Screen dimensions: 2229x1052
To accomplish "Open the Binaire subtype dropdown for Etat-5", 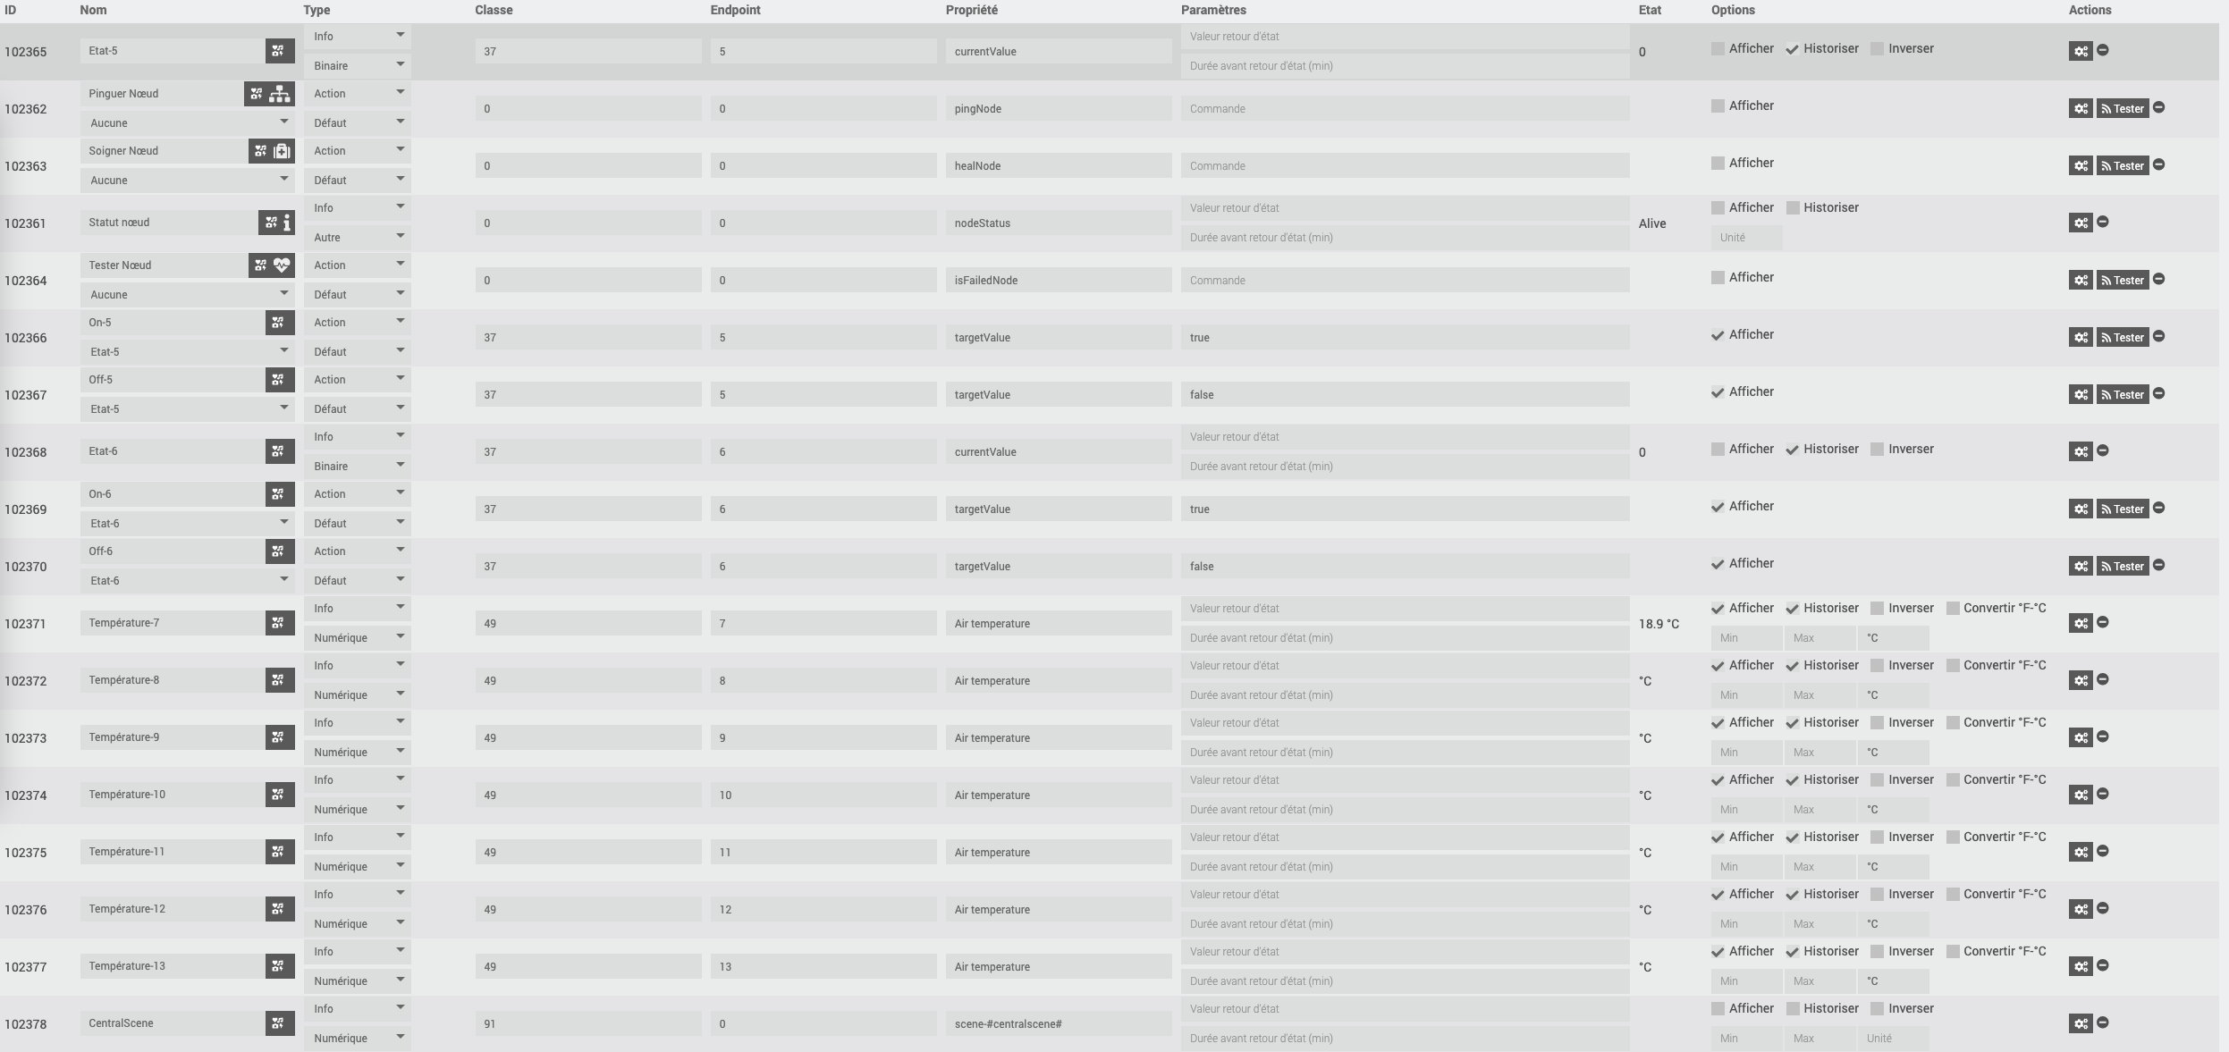I will (357, 66).
